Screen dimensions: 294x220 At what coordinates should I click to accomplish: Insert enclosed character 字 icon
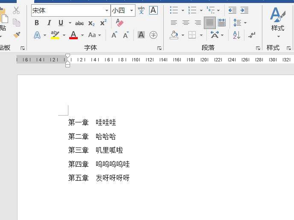(x=153, y=35)
